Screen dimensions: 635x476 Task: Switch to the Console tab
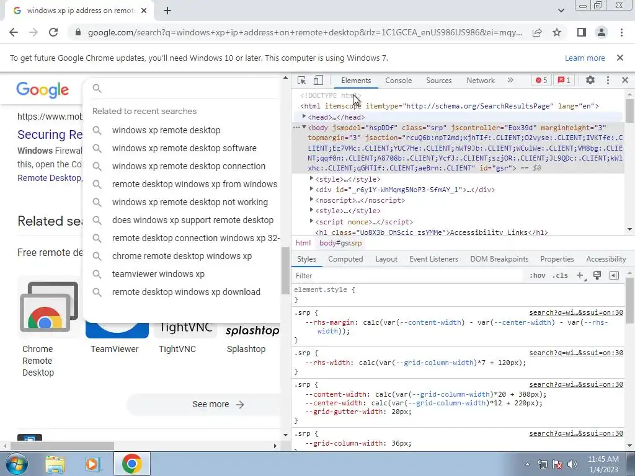(399, 80)
